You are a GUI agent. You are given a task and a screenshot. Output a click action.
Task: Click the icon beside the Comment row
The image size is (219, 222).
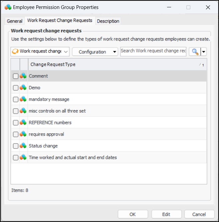point(23,76)
